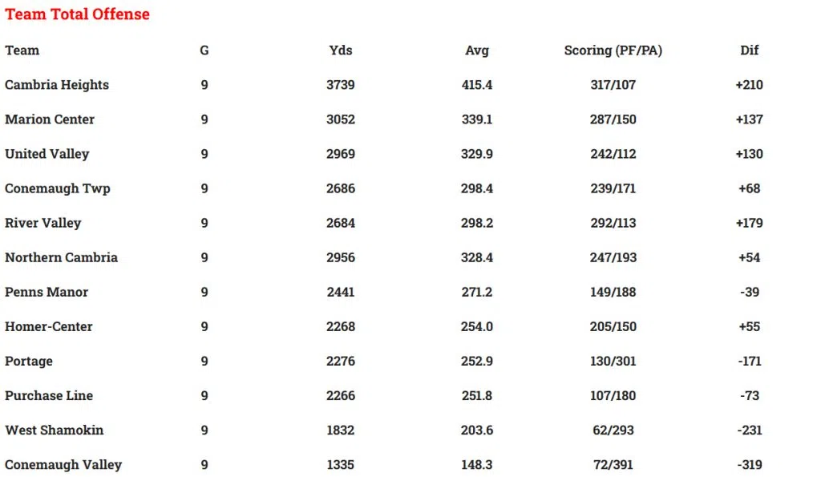Click the Team Total Offense heading
The width and height of the screenshot is (821, 477).
[77, 14]
